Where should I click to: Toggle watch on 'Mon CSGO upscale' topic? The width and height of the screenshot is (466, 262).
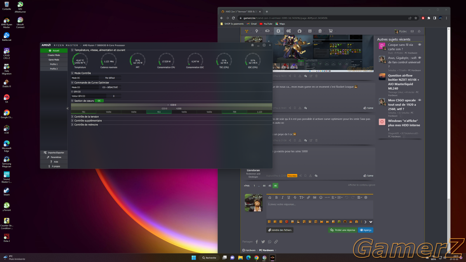(420, 100)
